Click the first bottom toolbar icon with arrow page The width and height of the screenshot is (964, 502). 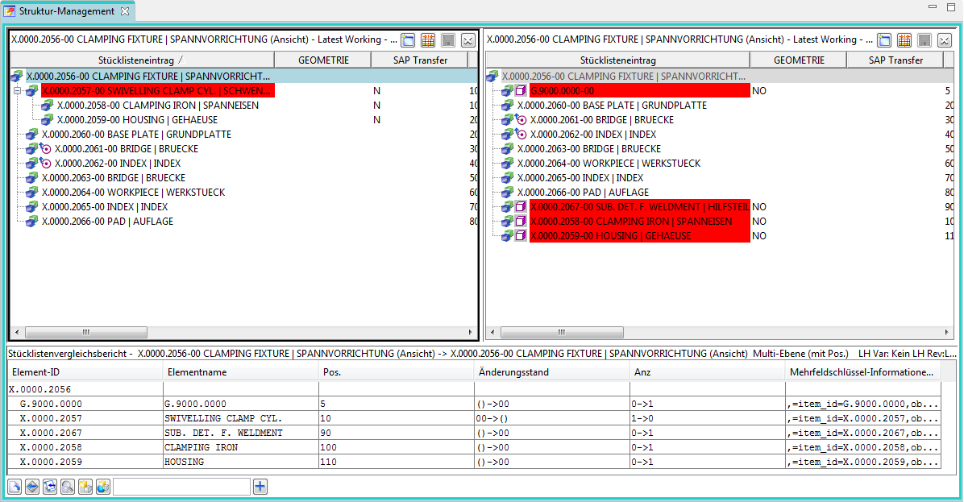(15, 487)
